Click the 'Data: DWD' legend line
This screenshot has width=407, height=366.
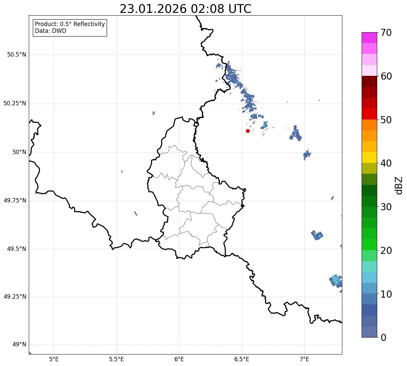[x=50, y=31]
